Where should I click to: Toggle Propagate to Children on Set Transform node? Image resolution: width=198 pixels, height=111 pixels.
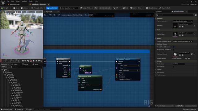click(x=131, y=79)
